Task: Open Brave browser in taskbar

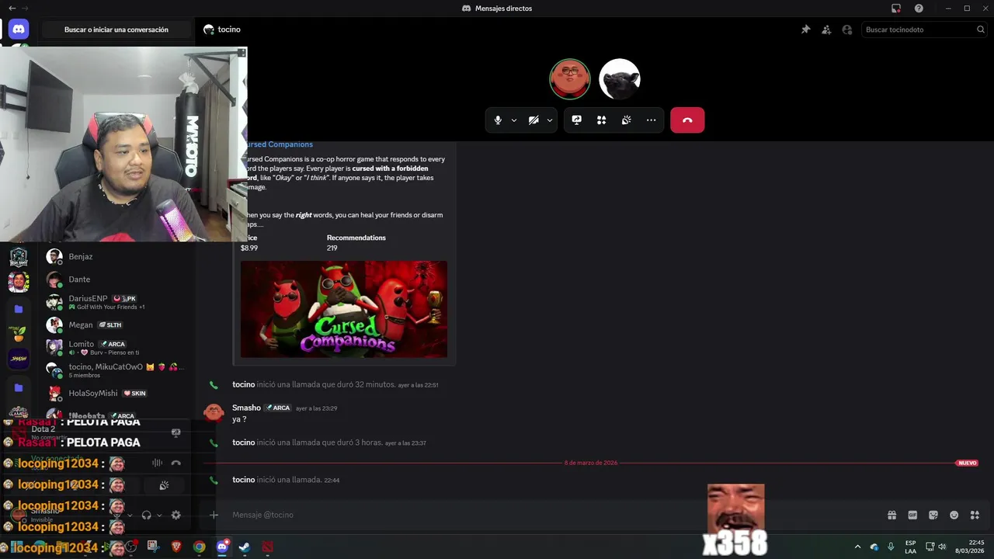Action: [x=176, y=547]
